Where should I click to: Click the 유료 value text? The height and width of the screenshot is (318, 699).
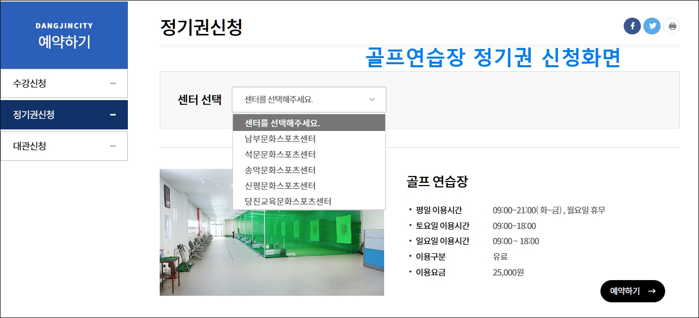(500, 257)
